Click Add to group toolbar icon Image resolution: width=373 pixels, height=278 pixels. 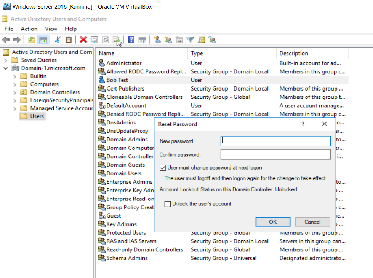[212, 40]
